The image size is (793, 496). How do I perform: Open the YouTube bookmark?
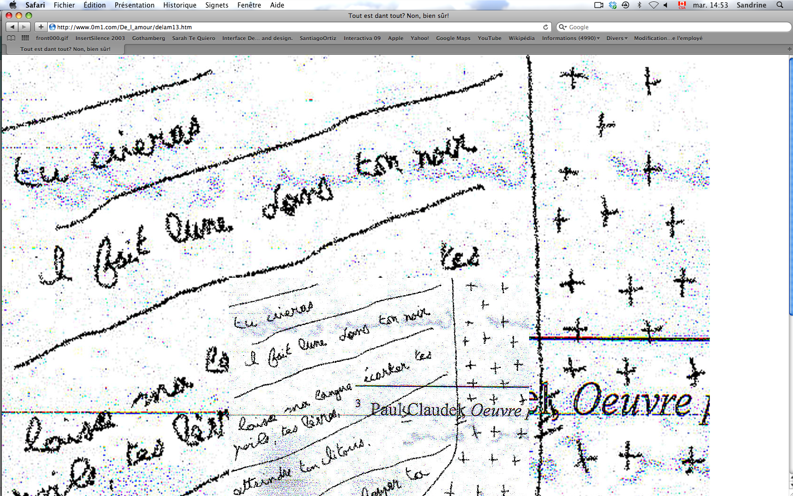[489, 38]
